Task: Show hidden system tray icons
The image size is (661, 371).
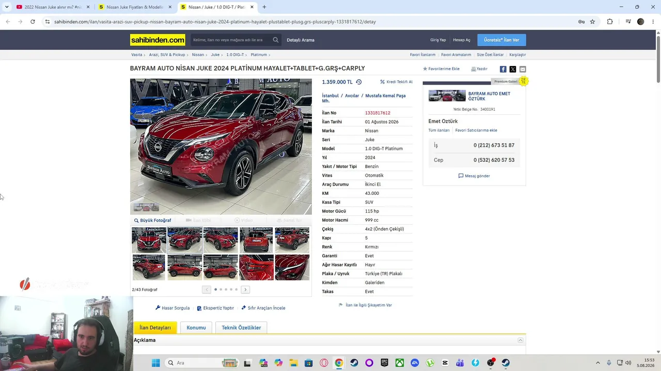Action: pos(598,363)
